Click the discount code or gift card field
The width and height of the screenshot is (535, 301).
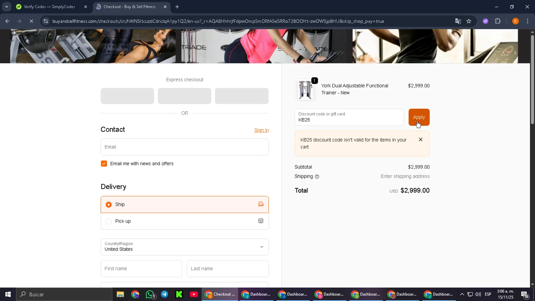[x=349, y=117]
